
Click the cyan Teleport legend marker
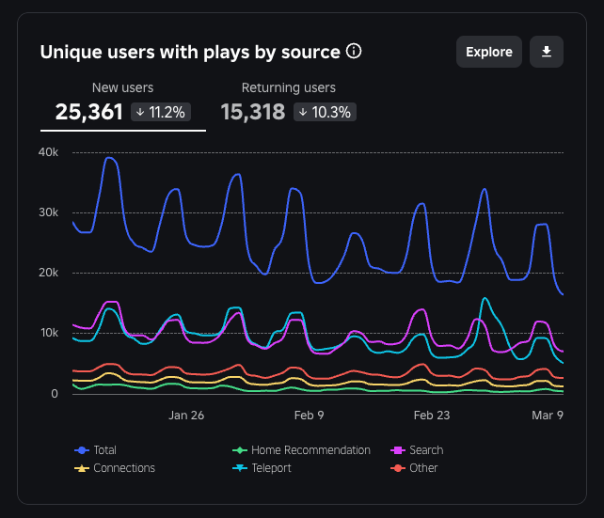click(240, 468)
